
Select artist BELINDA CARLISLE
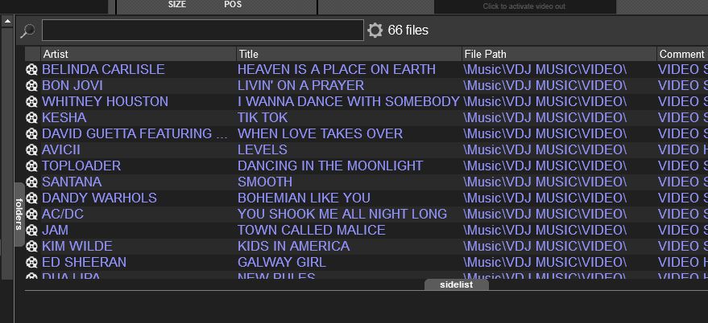(103, 69)
